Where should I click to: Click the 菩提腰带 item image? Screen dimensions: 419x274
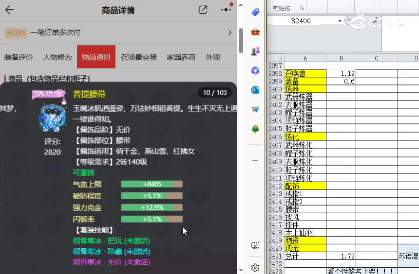(x=53, y=118)
